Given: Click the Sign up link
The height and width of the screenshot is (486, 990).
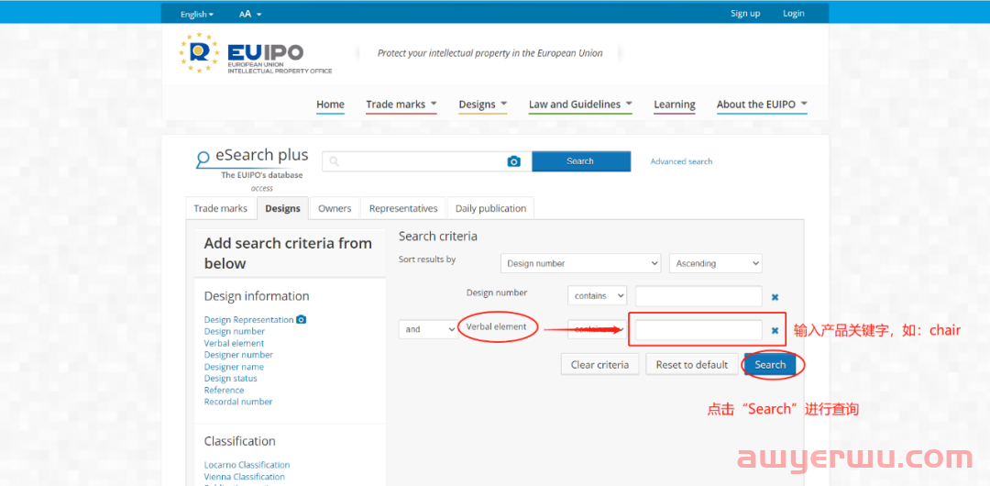Looking at the screenshot, I should [x=745, y=13].
